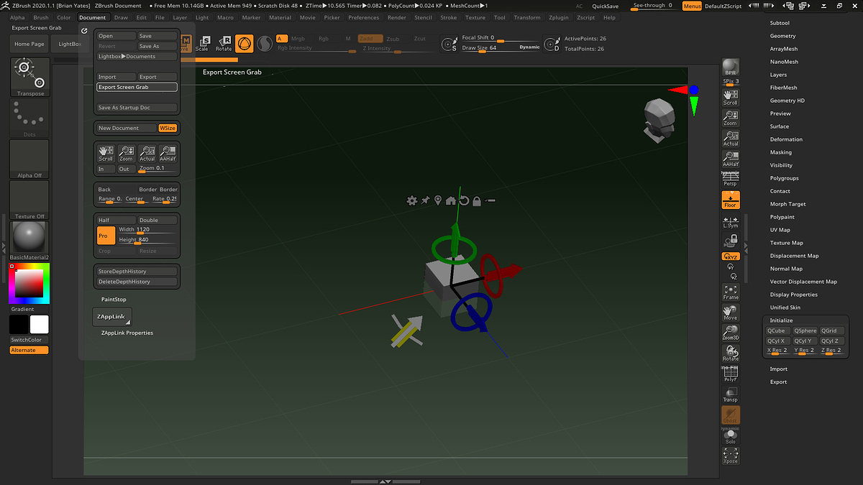Click the New Document button
Screen dimensions: 863x485
tap(127, 128)
